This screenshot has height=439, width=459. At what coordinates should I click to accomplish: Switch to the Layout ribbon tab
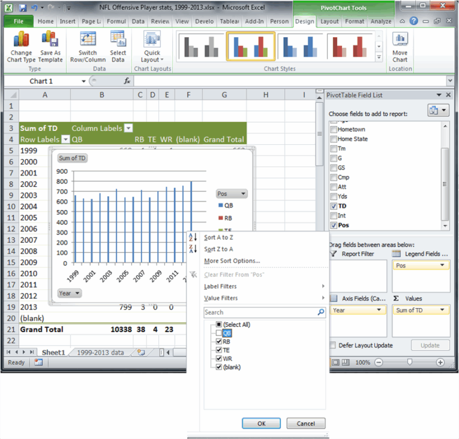[x=329, y=22]
